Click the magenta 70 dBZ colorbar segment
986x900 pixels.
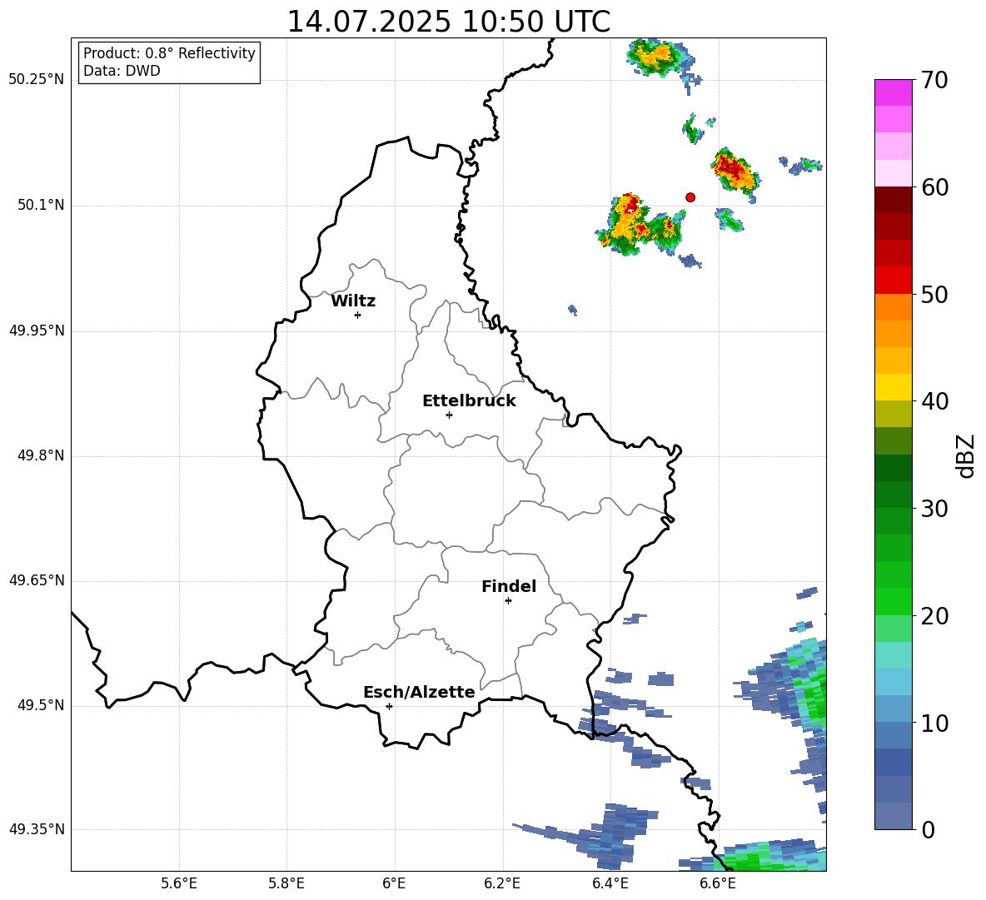click(893, 92)
